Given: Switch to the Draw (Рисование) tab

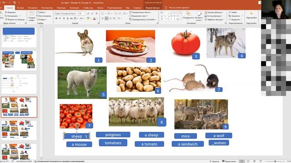Looking at the screenshot, I should point(33,8).
